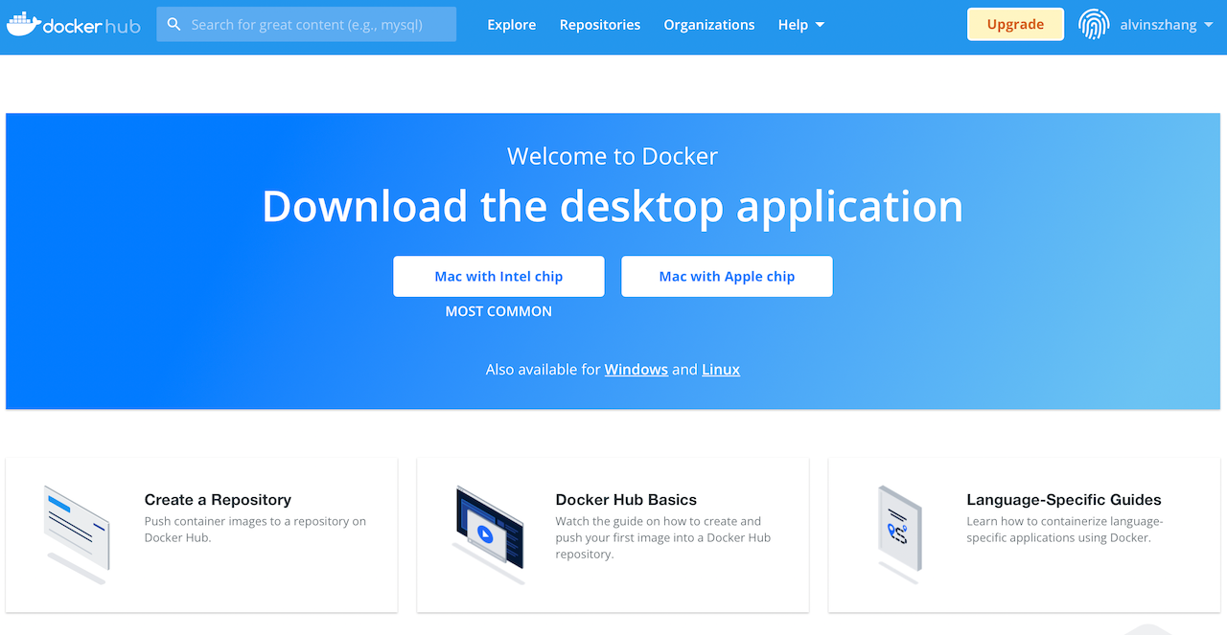Click the Welcome to Docker heading
This screenshot has height=635, width=1227.
(x=613, y=156)
